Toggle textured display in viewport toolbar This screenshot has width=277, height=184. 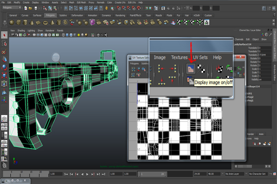click(75, 35)
